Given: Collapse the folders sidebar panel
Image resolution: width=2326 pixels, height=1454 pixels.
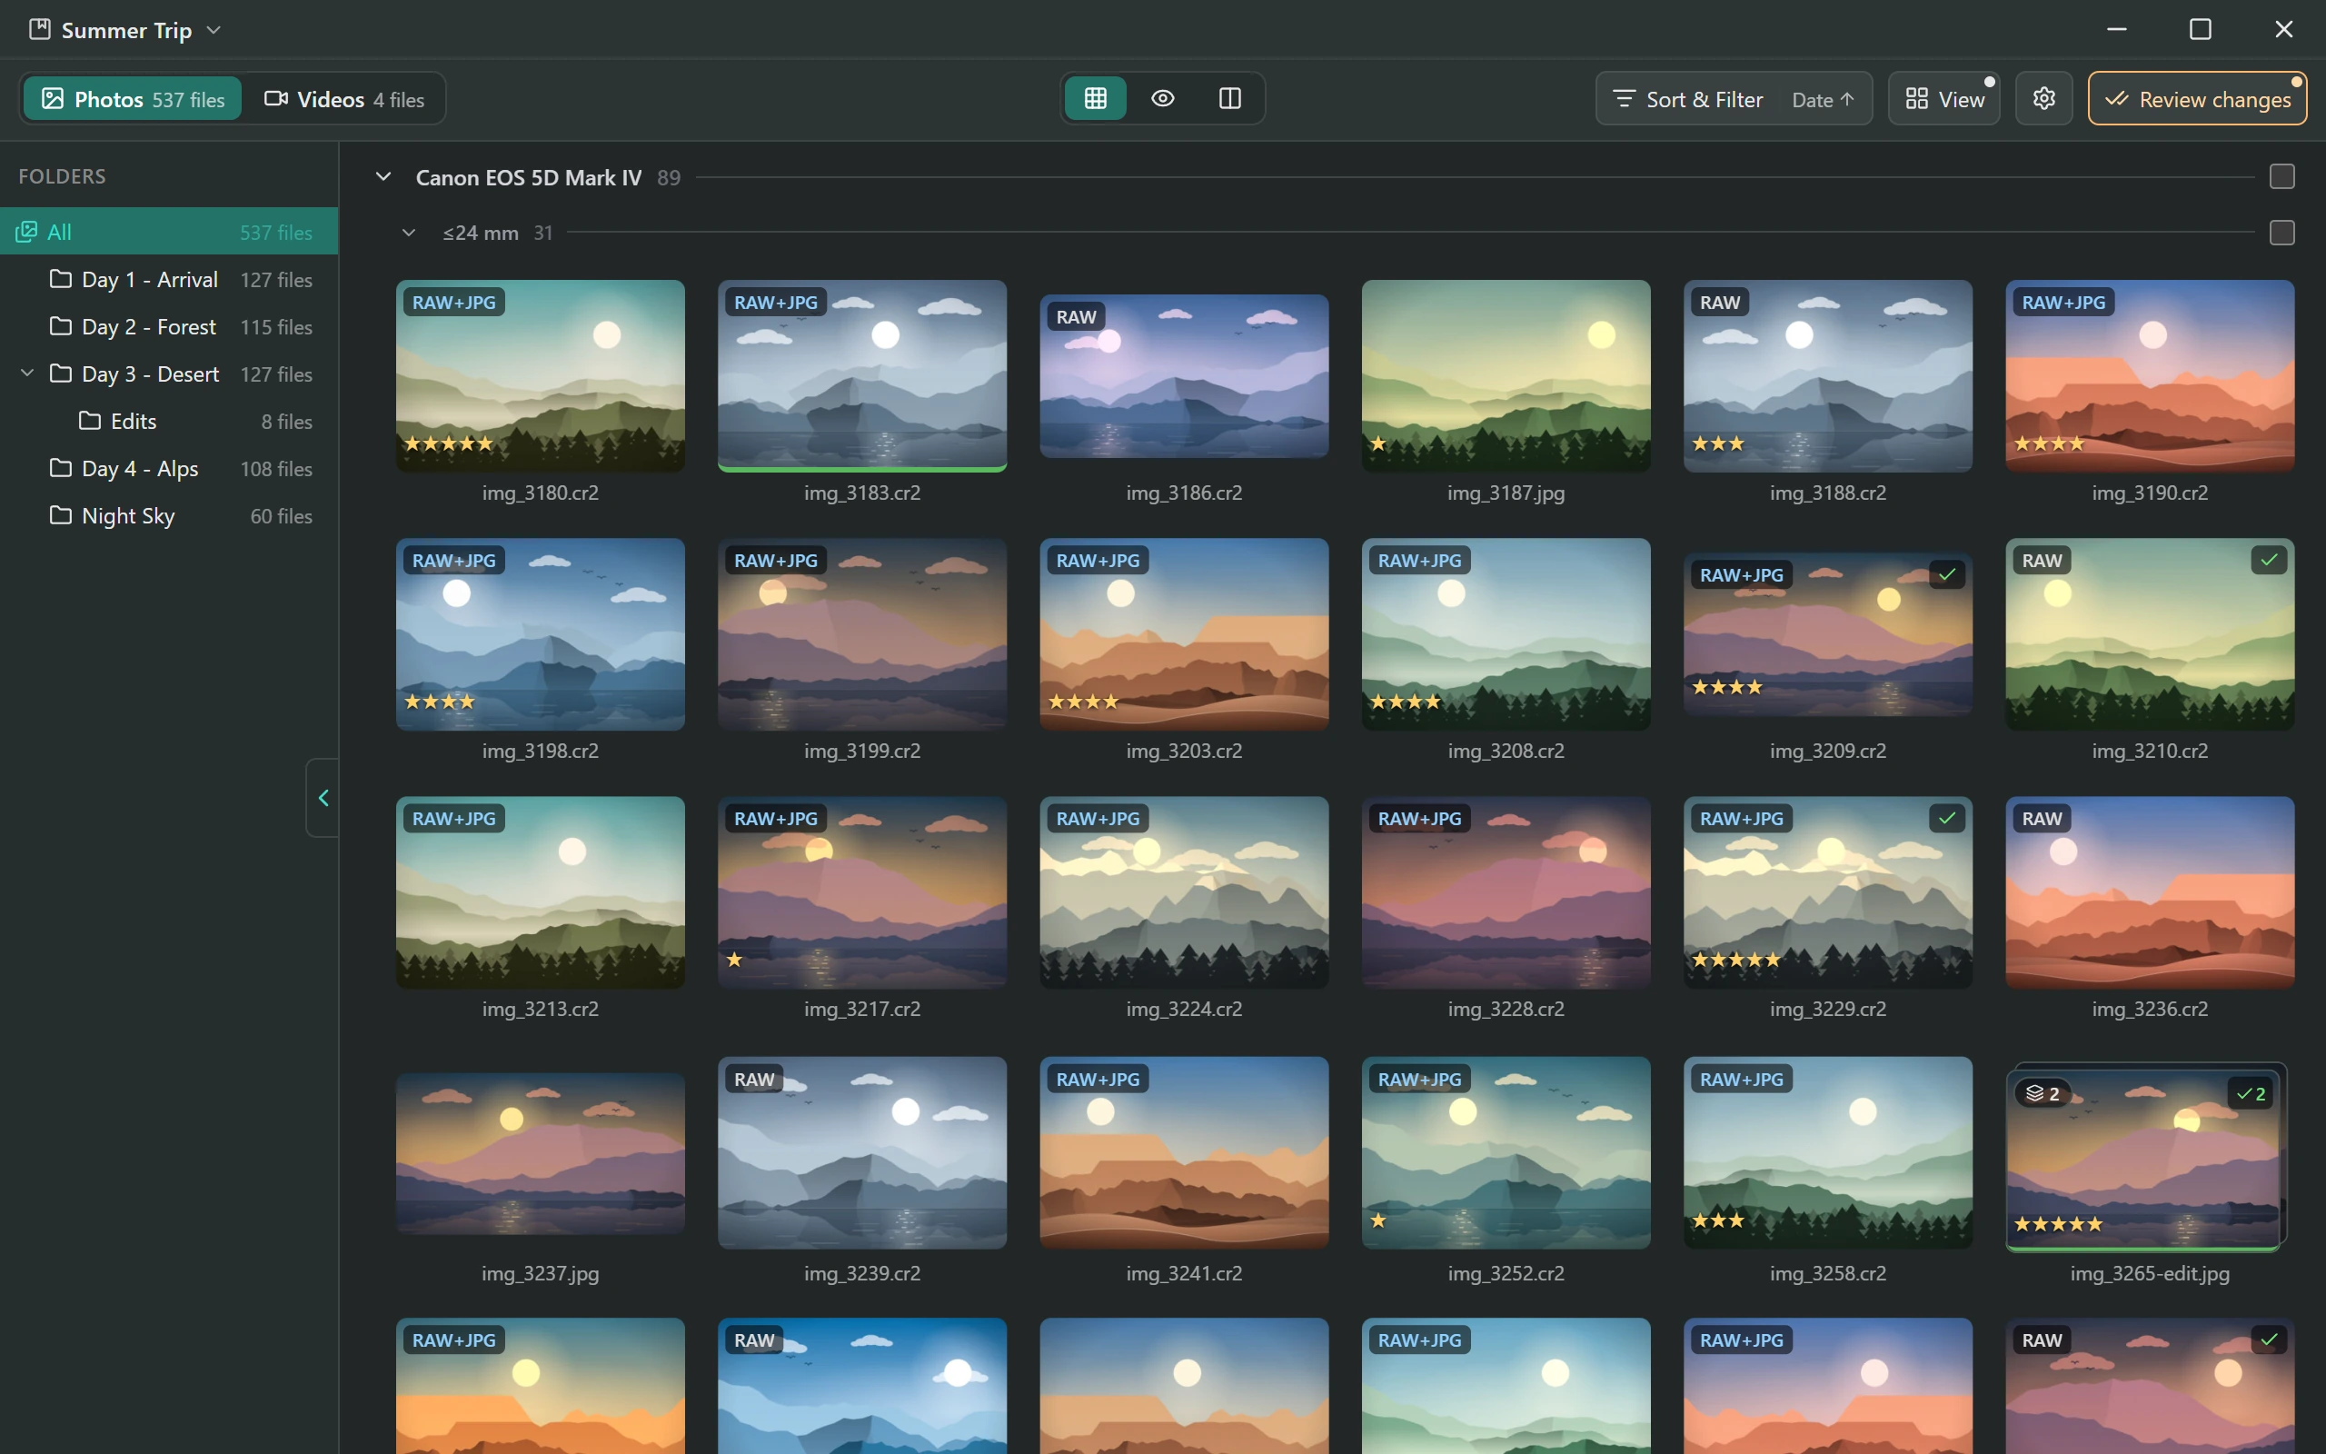Looking at the screenshot, I should 323,797.
